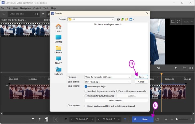Click the crop icon in preview

point(173,22)
